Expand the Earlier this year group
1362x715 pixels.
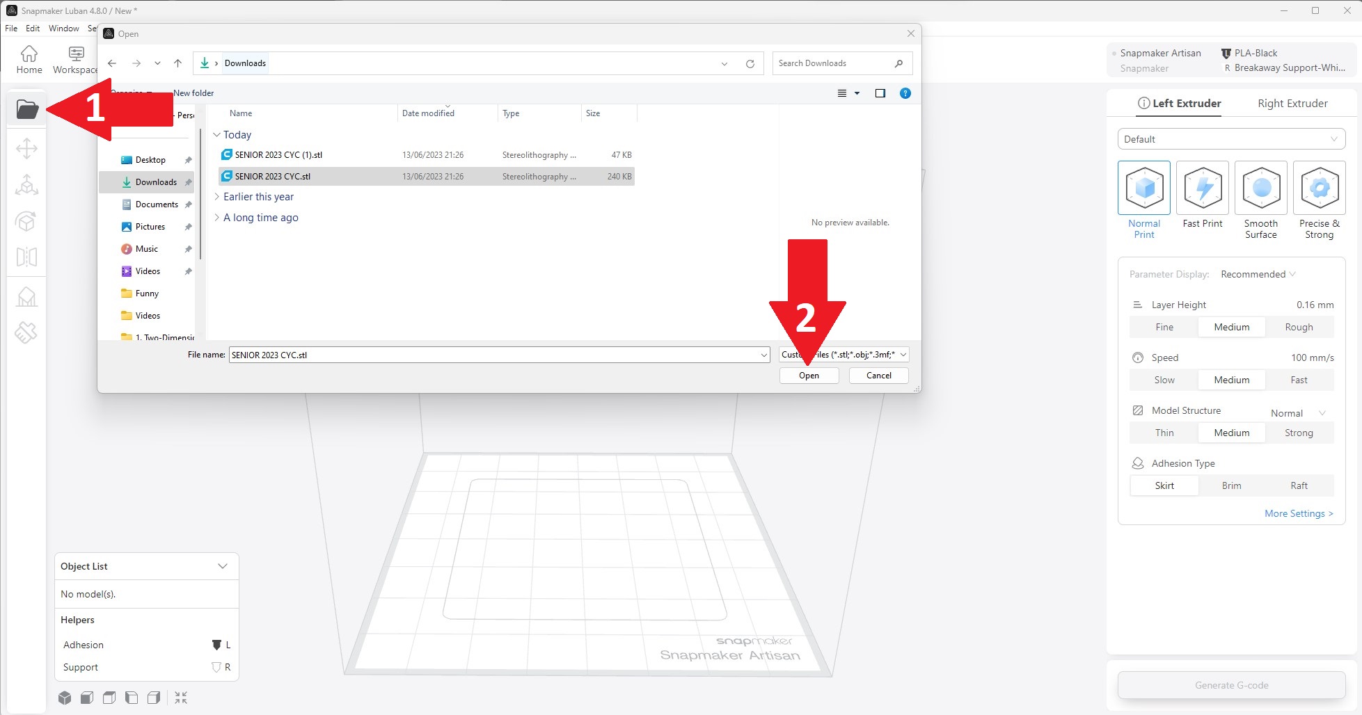pos(217,197)
